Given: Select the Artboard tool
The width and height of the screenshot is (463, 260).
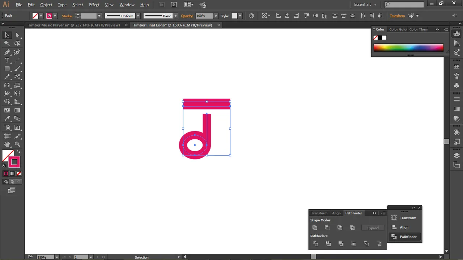Looking at the screenshot, I should point(7,136).
